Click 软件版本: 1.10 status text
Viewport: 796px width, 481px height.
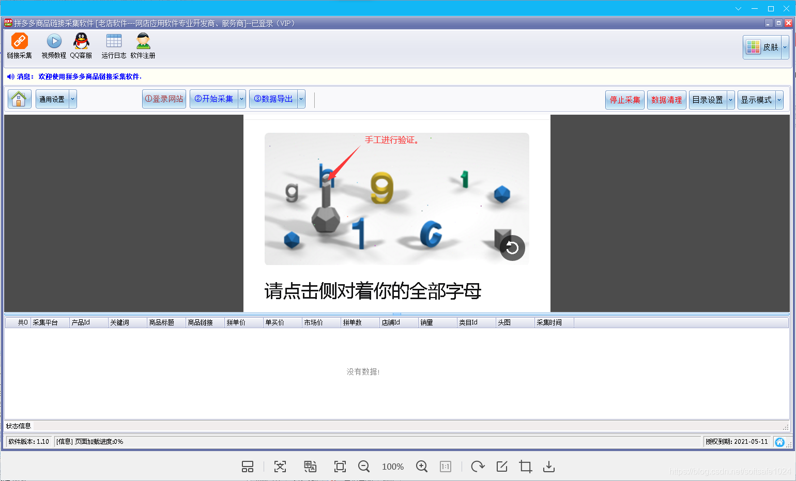point(29,442)
